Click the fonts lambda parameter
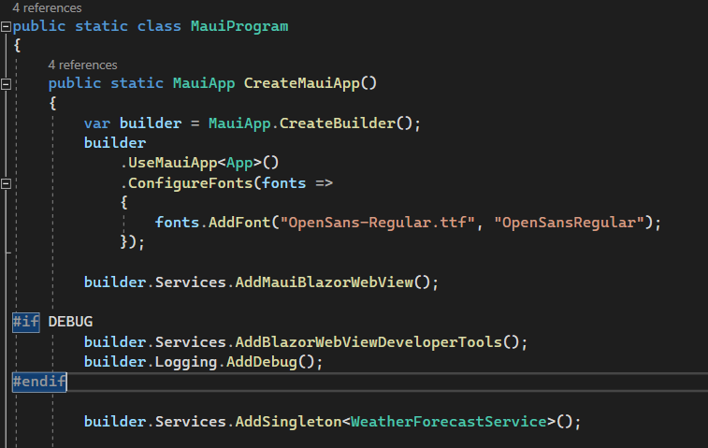This screenshot has height=448, width=708. tap(284, 183)
